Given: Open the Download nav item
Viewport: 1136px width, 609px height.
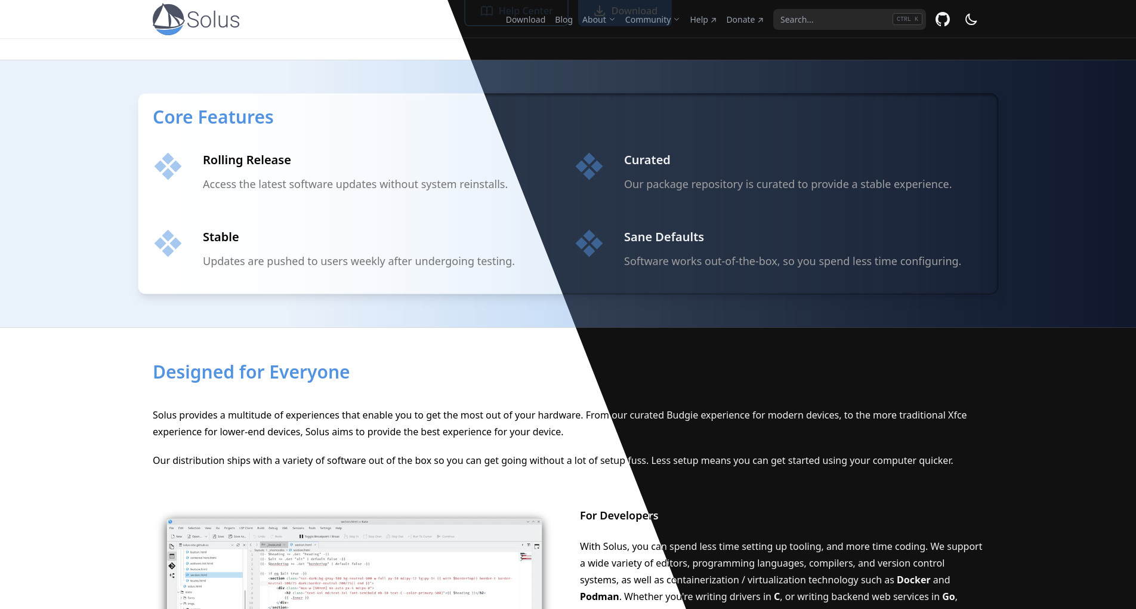Looking at the screenshot, I should point(525,20).
